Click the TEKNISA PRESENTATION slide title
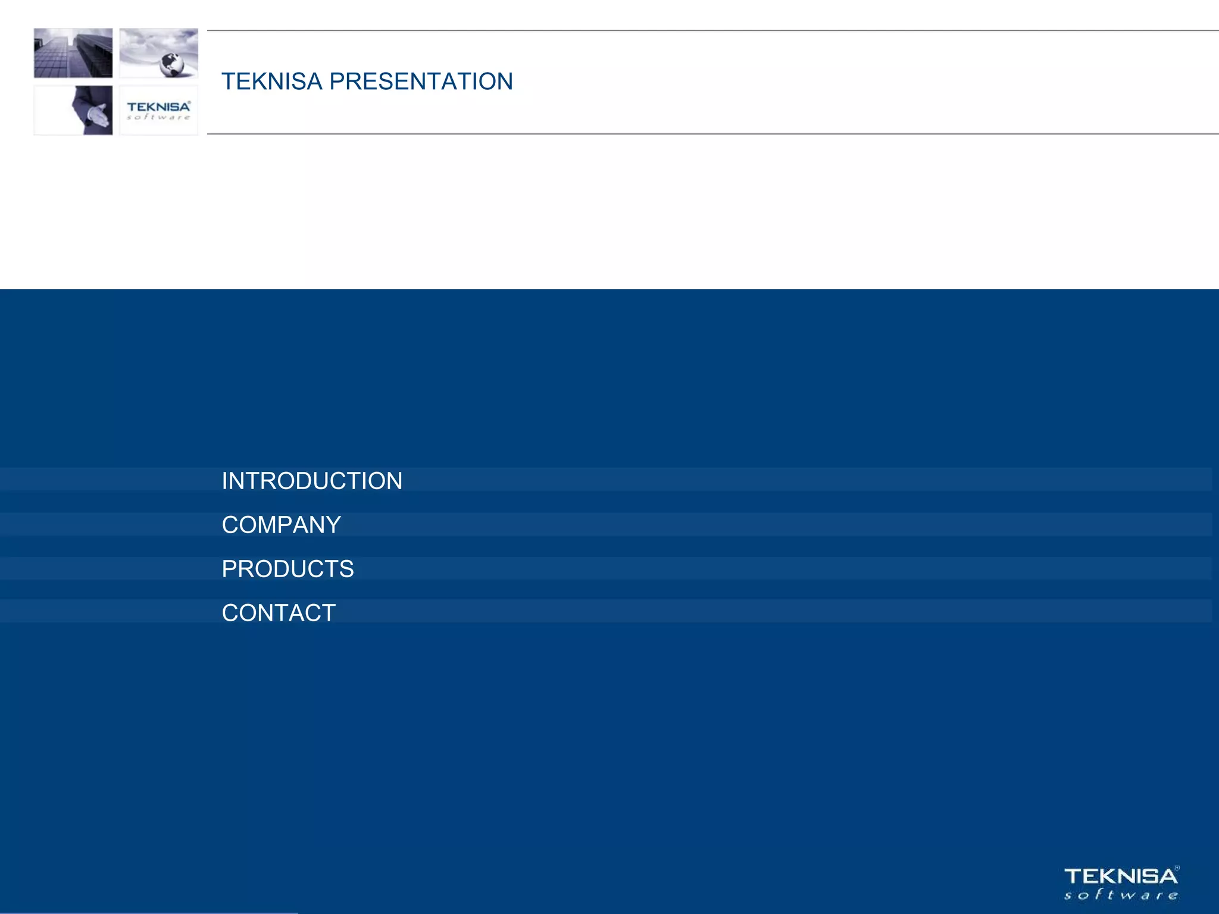Screen dimensions: 1219x914 [367, 82]
